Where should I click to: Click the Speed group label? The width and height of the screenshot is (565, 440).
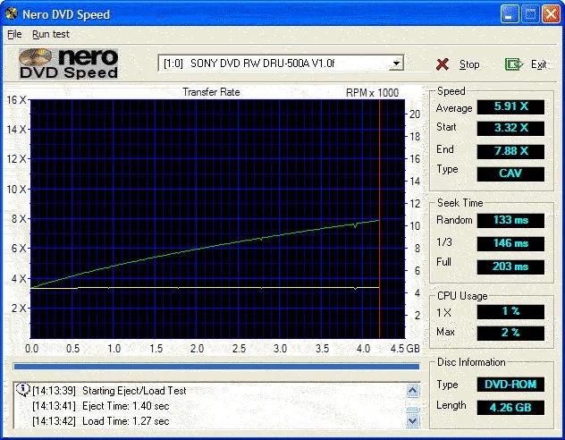click(x=451, y=91)
